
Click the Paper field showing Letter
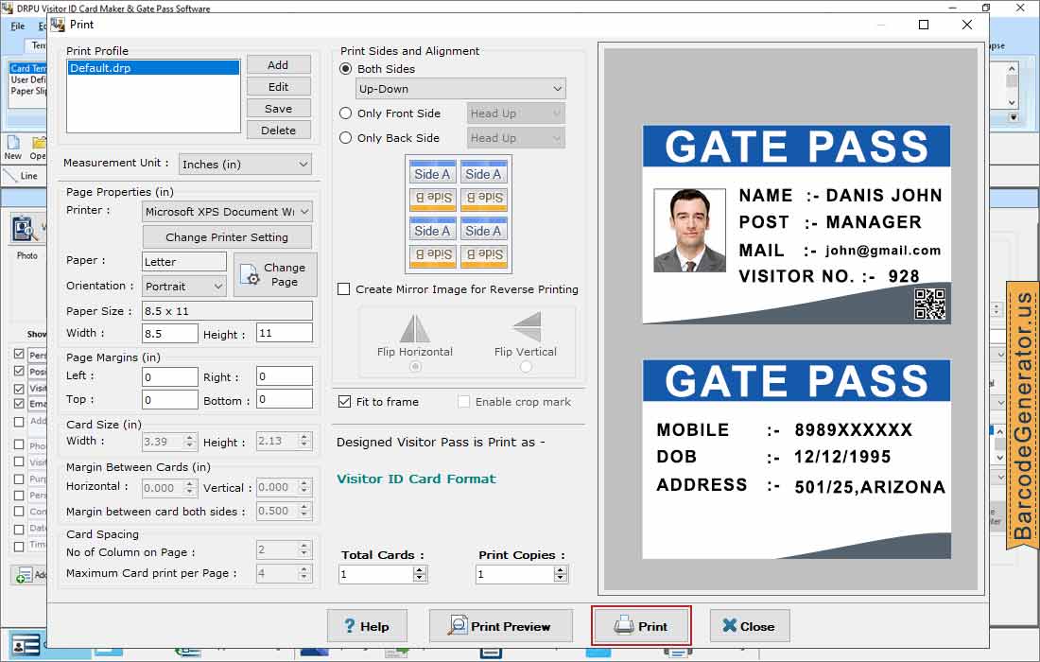pos(184,262)
